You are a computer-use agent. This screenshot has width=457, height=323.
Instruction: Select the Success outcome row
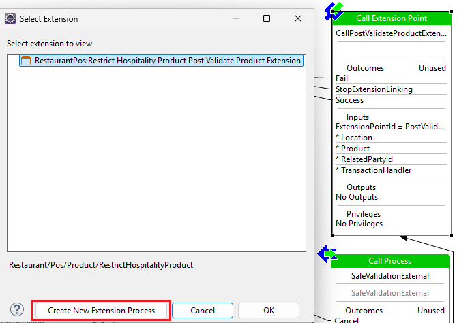tap(392, 100)
